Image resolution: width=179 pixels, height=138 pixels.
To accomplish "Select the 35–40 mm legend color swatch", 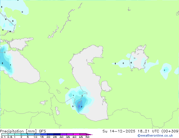I will (70, 134).
